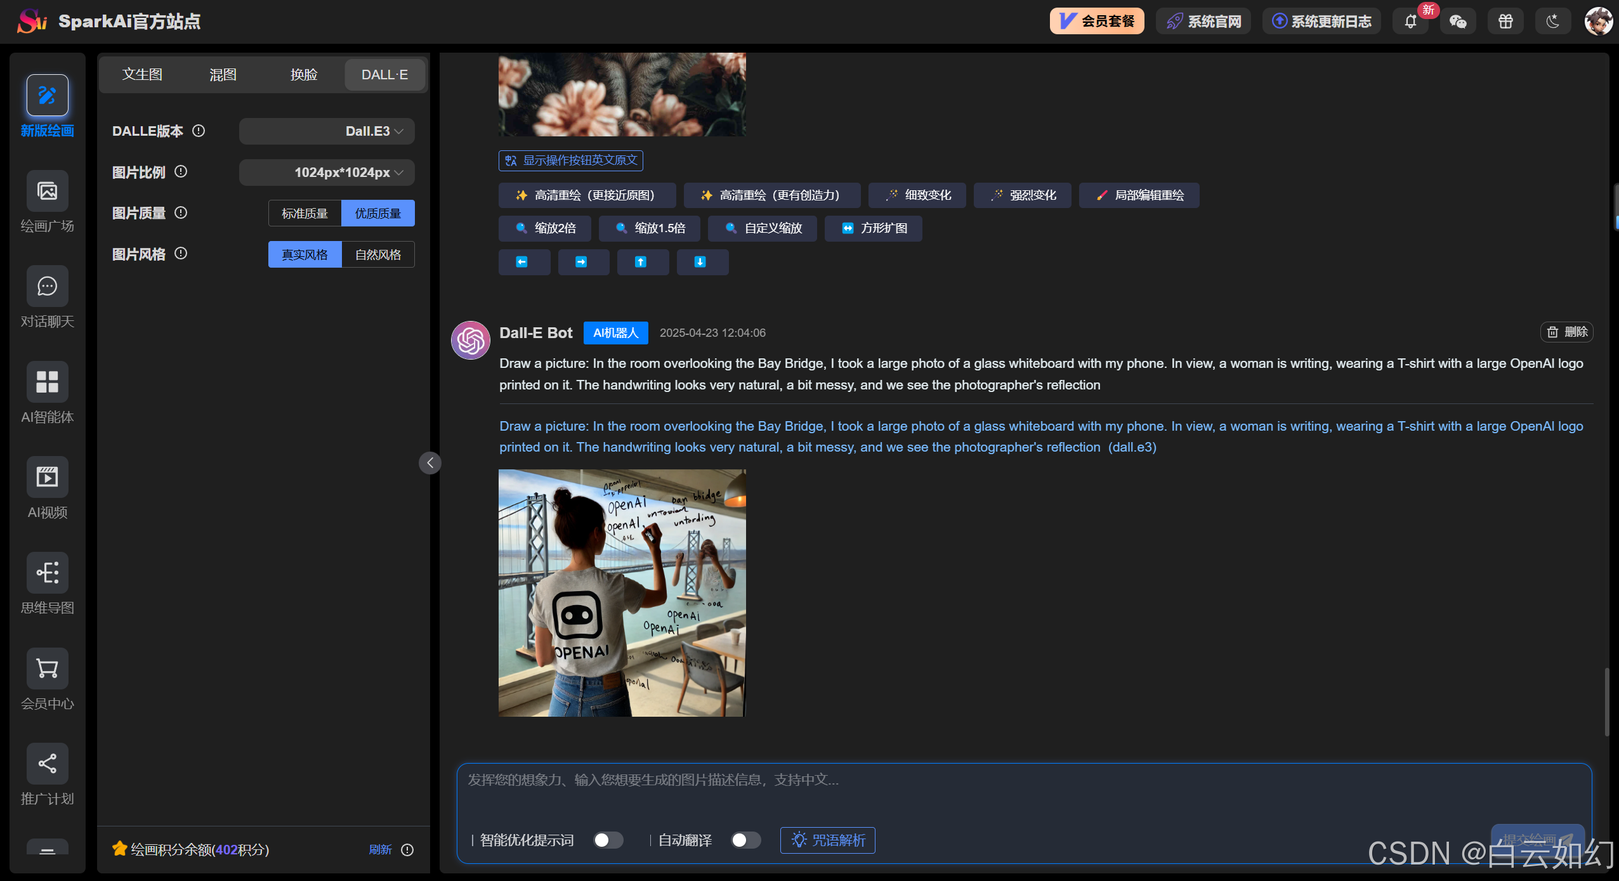1619x881 pixels.
Task: Click the 咒语解析 button
Action: click(x=827, y=840)
